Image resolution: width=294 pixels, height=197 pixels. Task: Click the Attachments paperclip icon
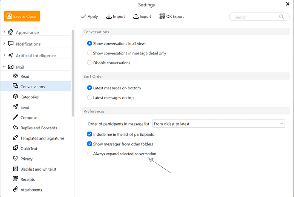[x=15, y=189]
